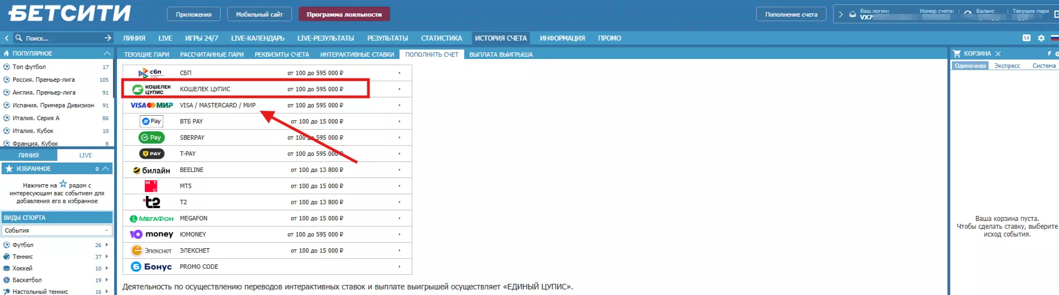Open messages via the envelope icon
Image resolution: width=1059 pixels, height=295 pixels.
(852, 14)
